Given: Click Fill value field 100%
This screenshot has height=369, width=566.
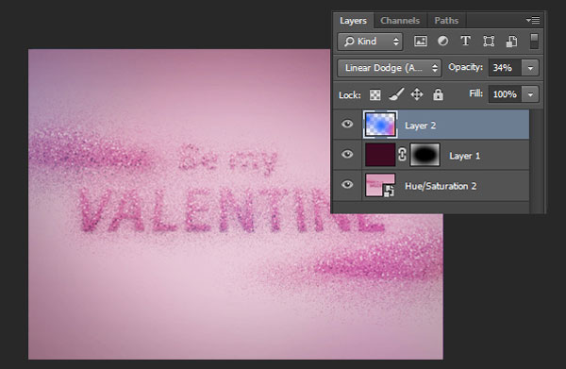Looking at the screenshot, I should tap(505, 94).
